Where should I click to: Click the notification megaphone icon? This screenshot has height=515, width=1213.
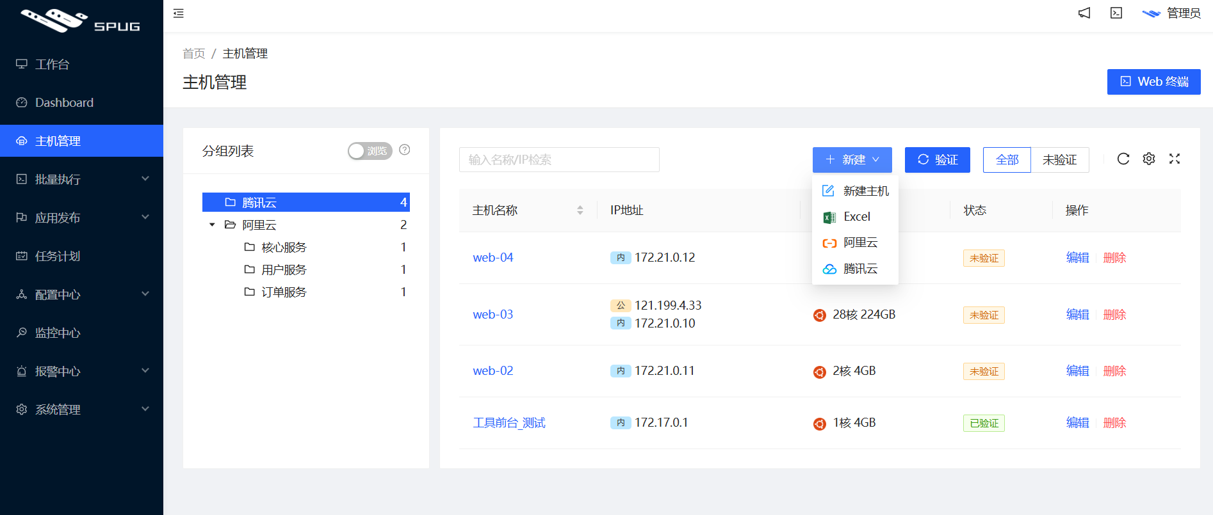[x=1084, y=13]
